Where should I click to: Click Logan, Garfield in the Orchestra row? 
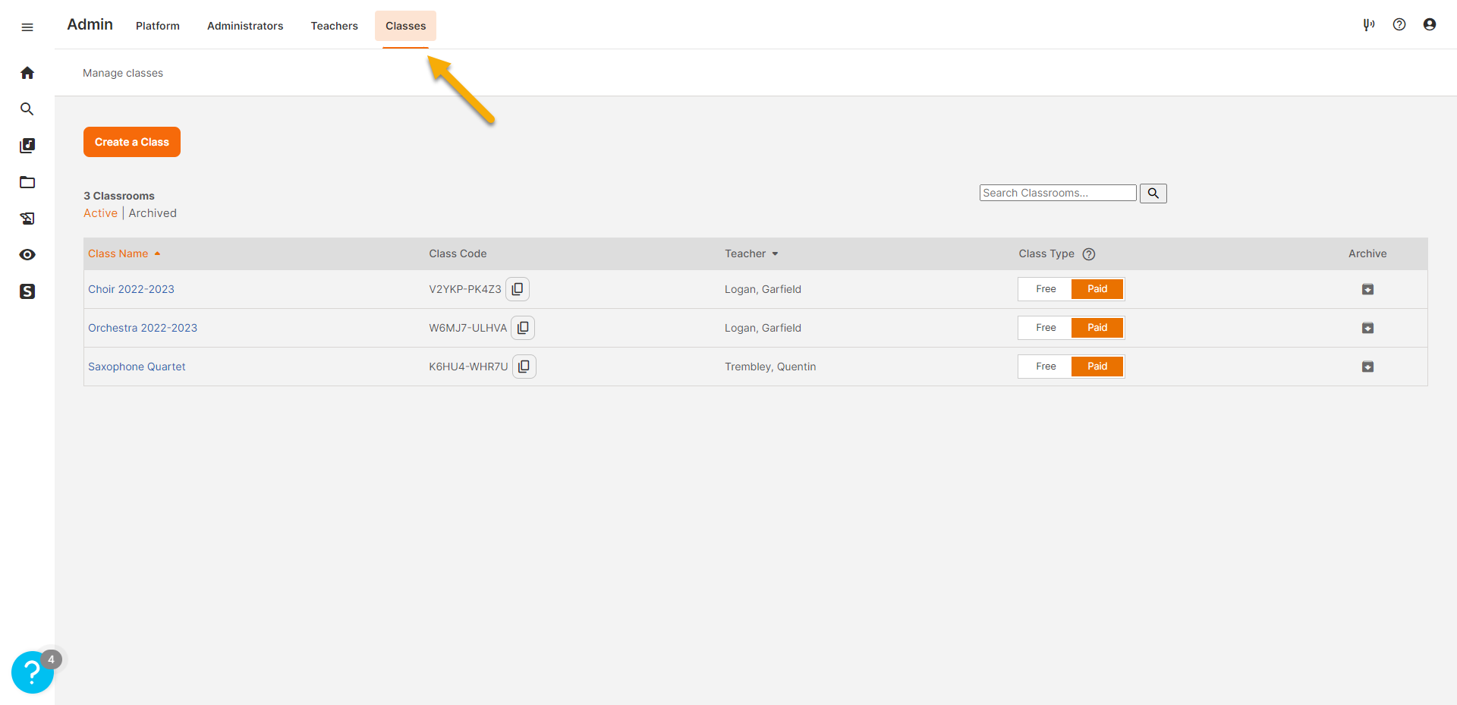pyautogui.click(x=763, y=328)
